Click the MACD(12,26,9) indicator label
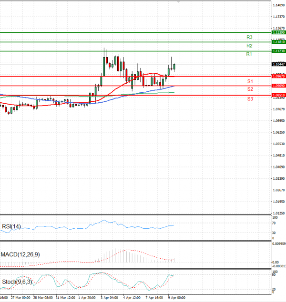 tap(20, 254)
